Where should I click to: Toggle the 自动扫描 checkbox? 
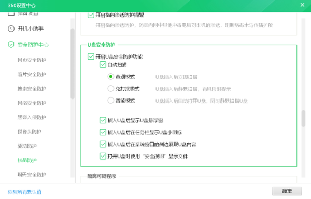pyautogui.click(x=103, y=65)
